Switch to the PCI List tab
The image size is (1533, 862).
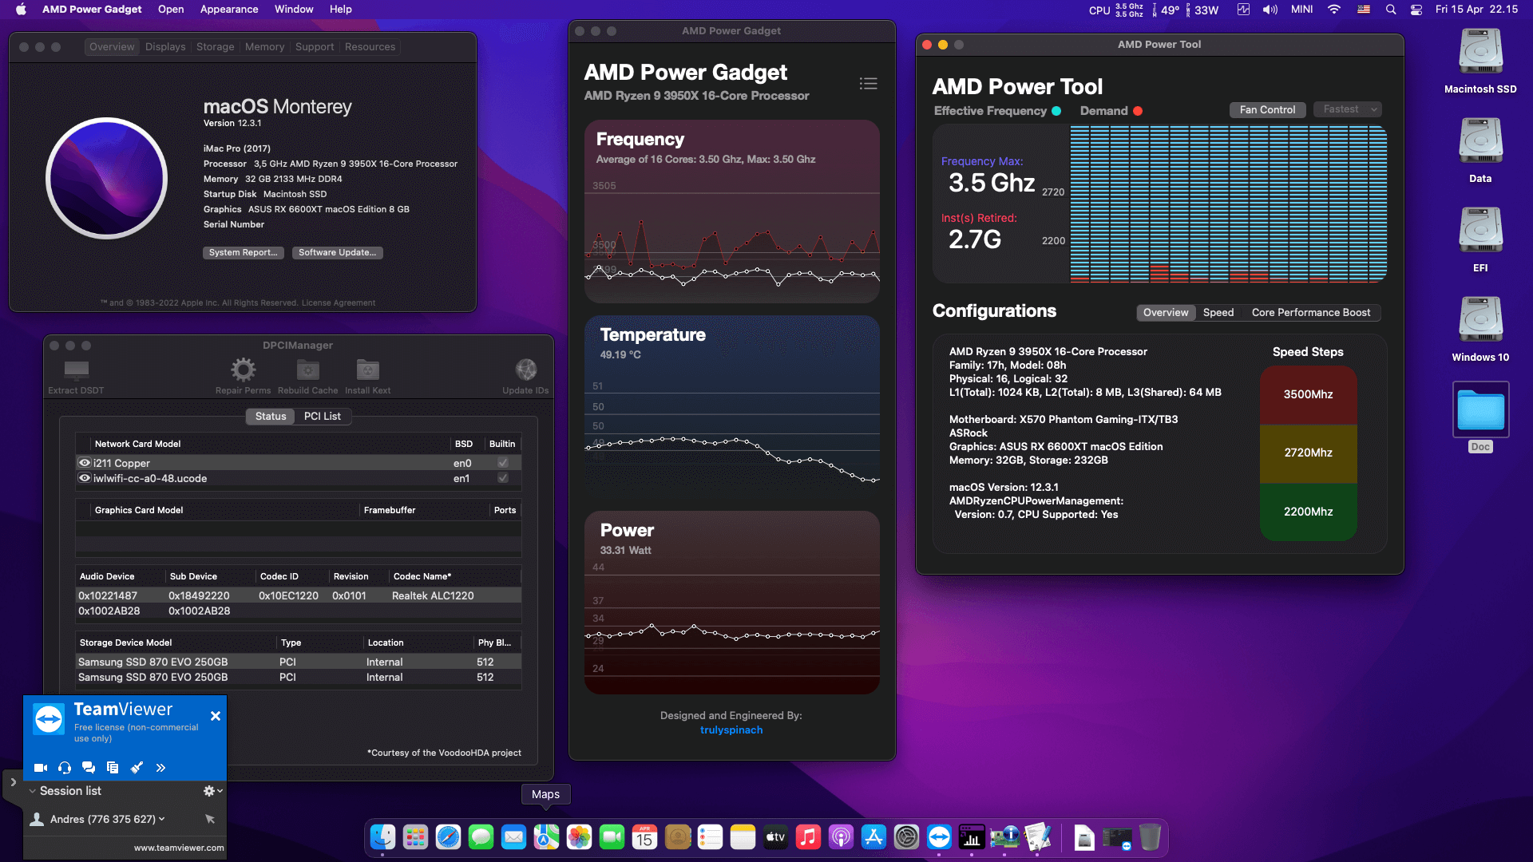(x=323, y=416)
